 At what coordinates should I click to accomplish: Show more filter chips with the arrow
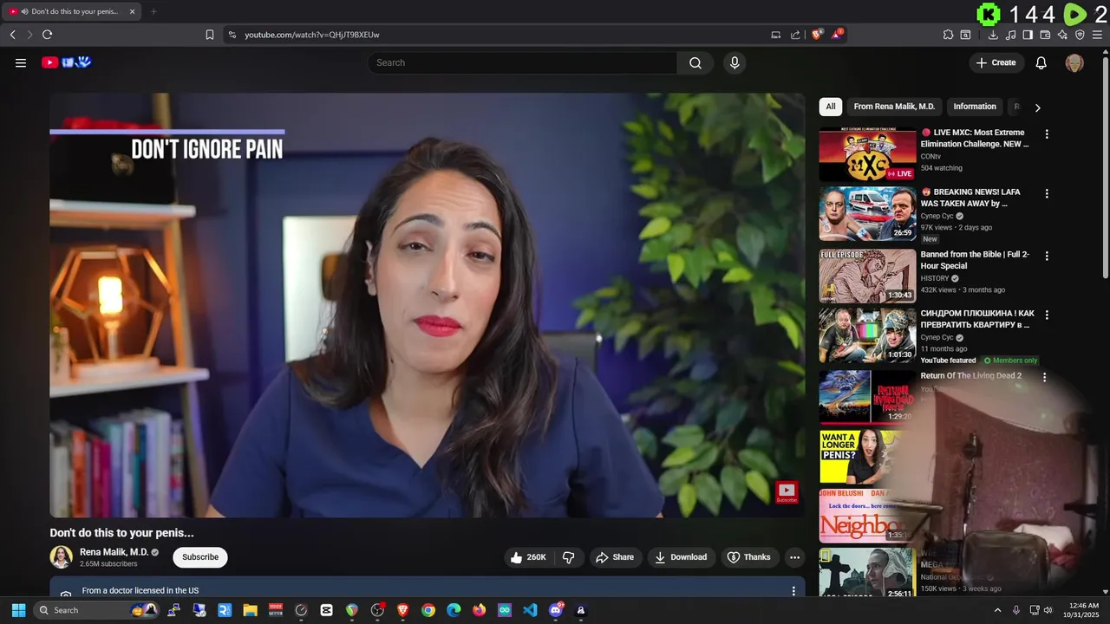tap(1037, 107)
